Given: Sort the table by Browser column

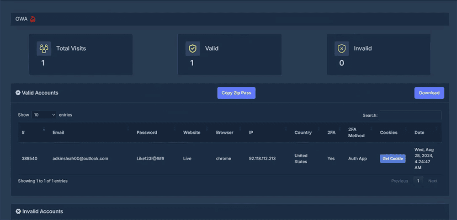Looking at the screenshot, I should (229, 133).
